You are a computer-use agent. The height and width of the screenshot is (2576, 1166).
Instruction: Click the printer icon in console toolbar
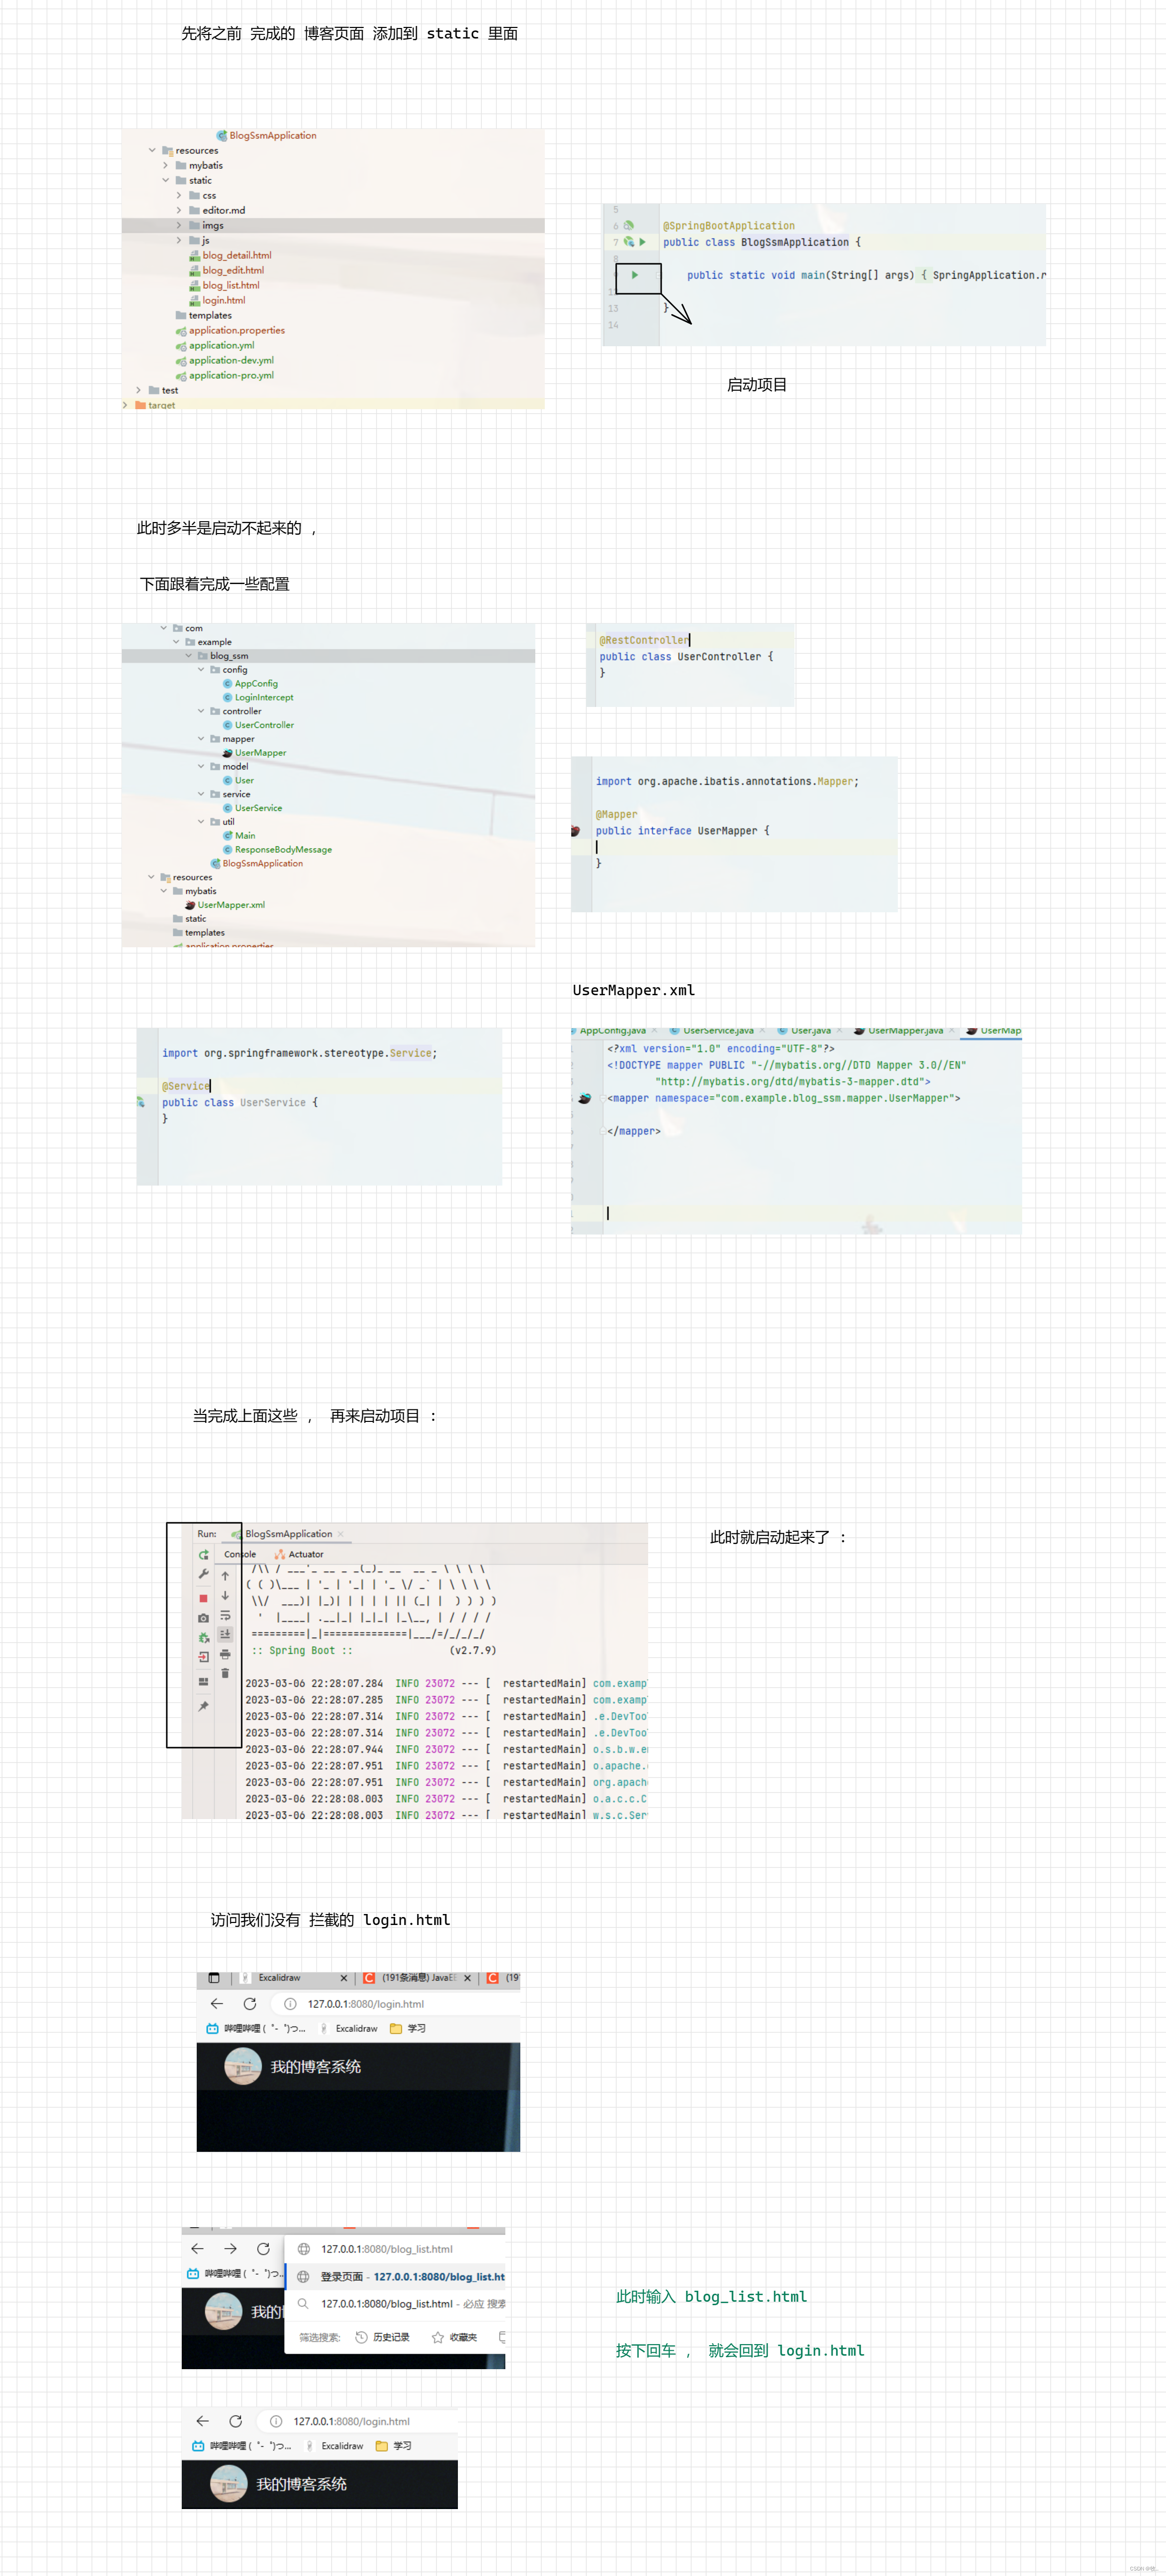click(x=225, y=1654)
